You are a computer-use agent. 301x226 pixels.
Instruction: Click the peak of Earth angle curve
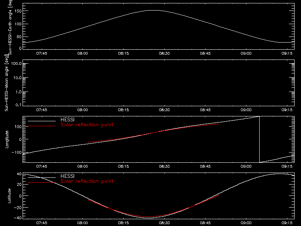coord(154,11)
